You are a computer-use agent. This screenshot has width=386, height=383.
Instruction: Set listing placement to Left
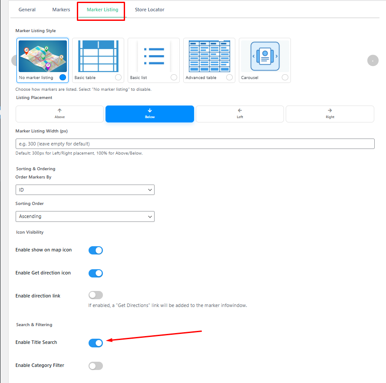point(240,114)
